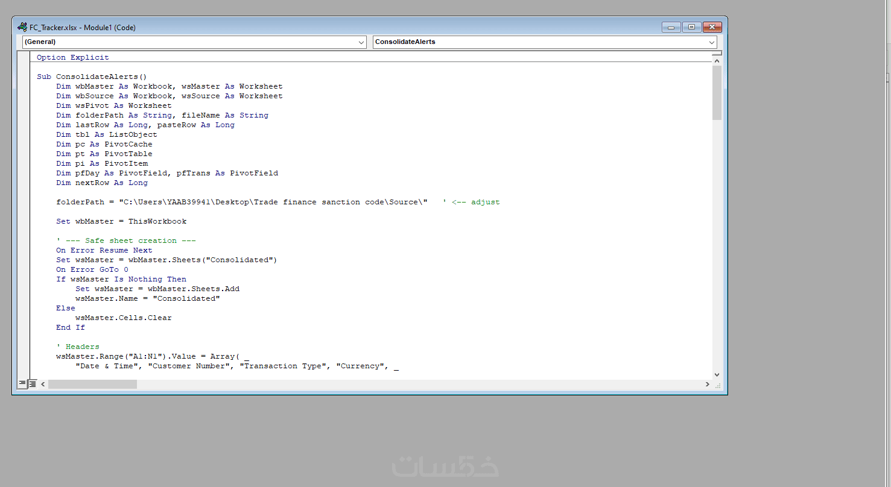Click the "Customer Number" header string
The width and height of the screenshot is (891, 487).
click(x=189, y=366)
